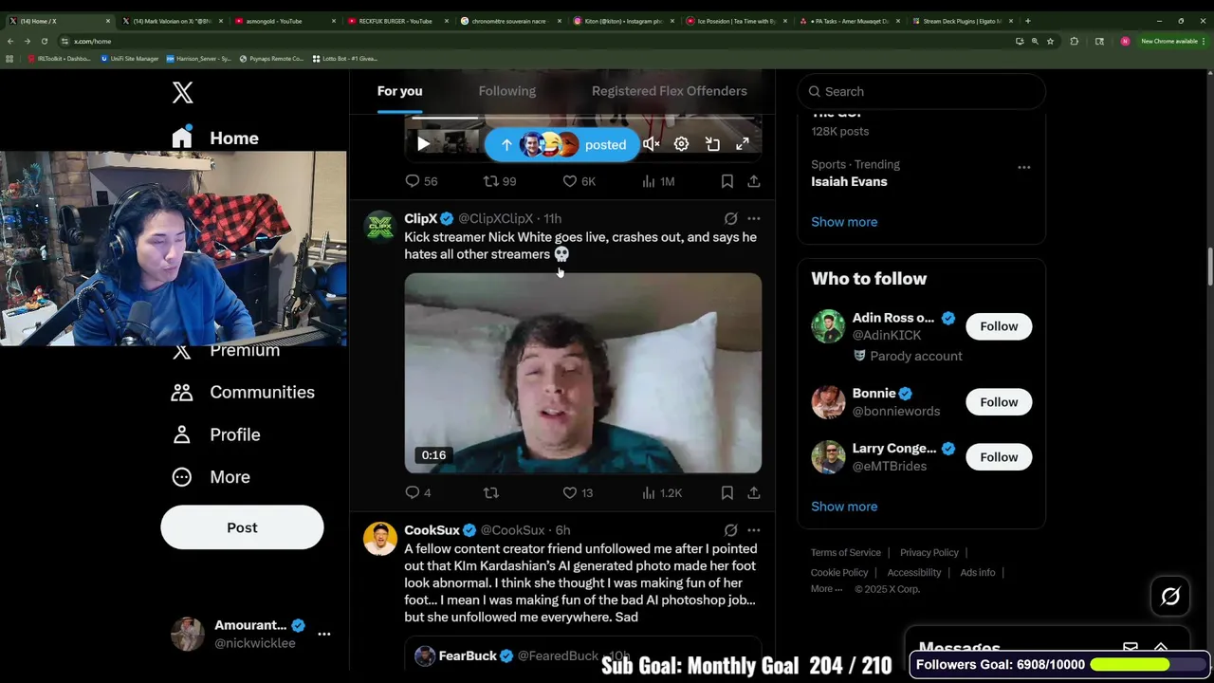
Task: Click Show more under trending
Action: coord(844,222)
